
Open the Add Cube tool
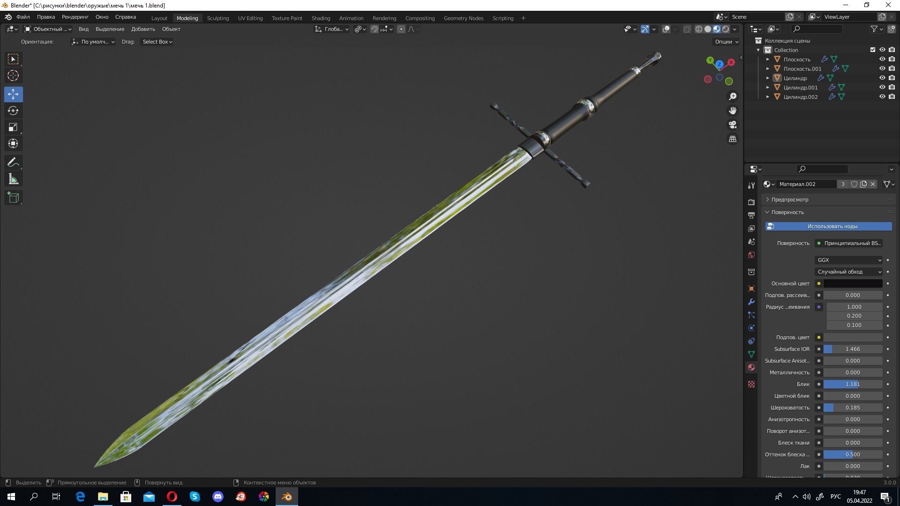[x=13, y=197]
